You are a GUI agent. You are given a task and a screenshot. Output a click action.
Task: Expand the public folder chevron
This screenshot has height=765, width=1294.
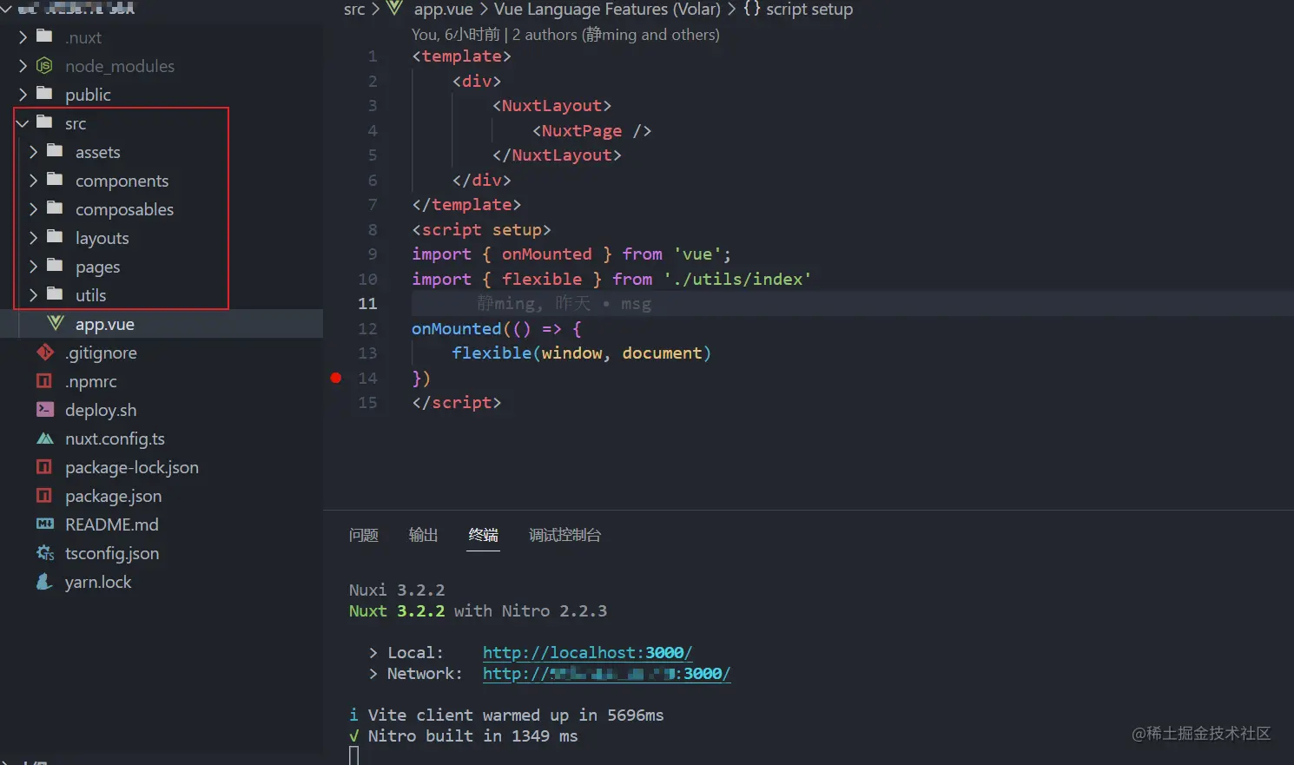coord(23,95)
